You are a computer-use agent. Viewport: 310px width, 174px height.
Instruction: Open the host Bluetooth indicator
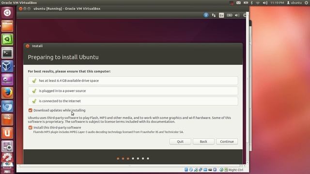click(252, 3)
